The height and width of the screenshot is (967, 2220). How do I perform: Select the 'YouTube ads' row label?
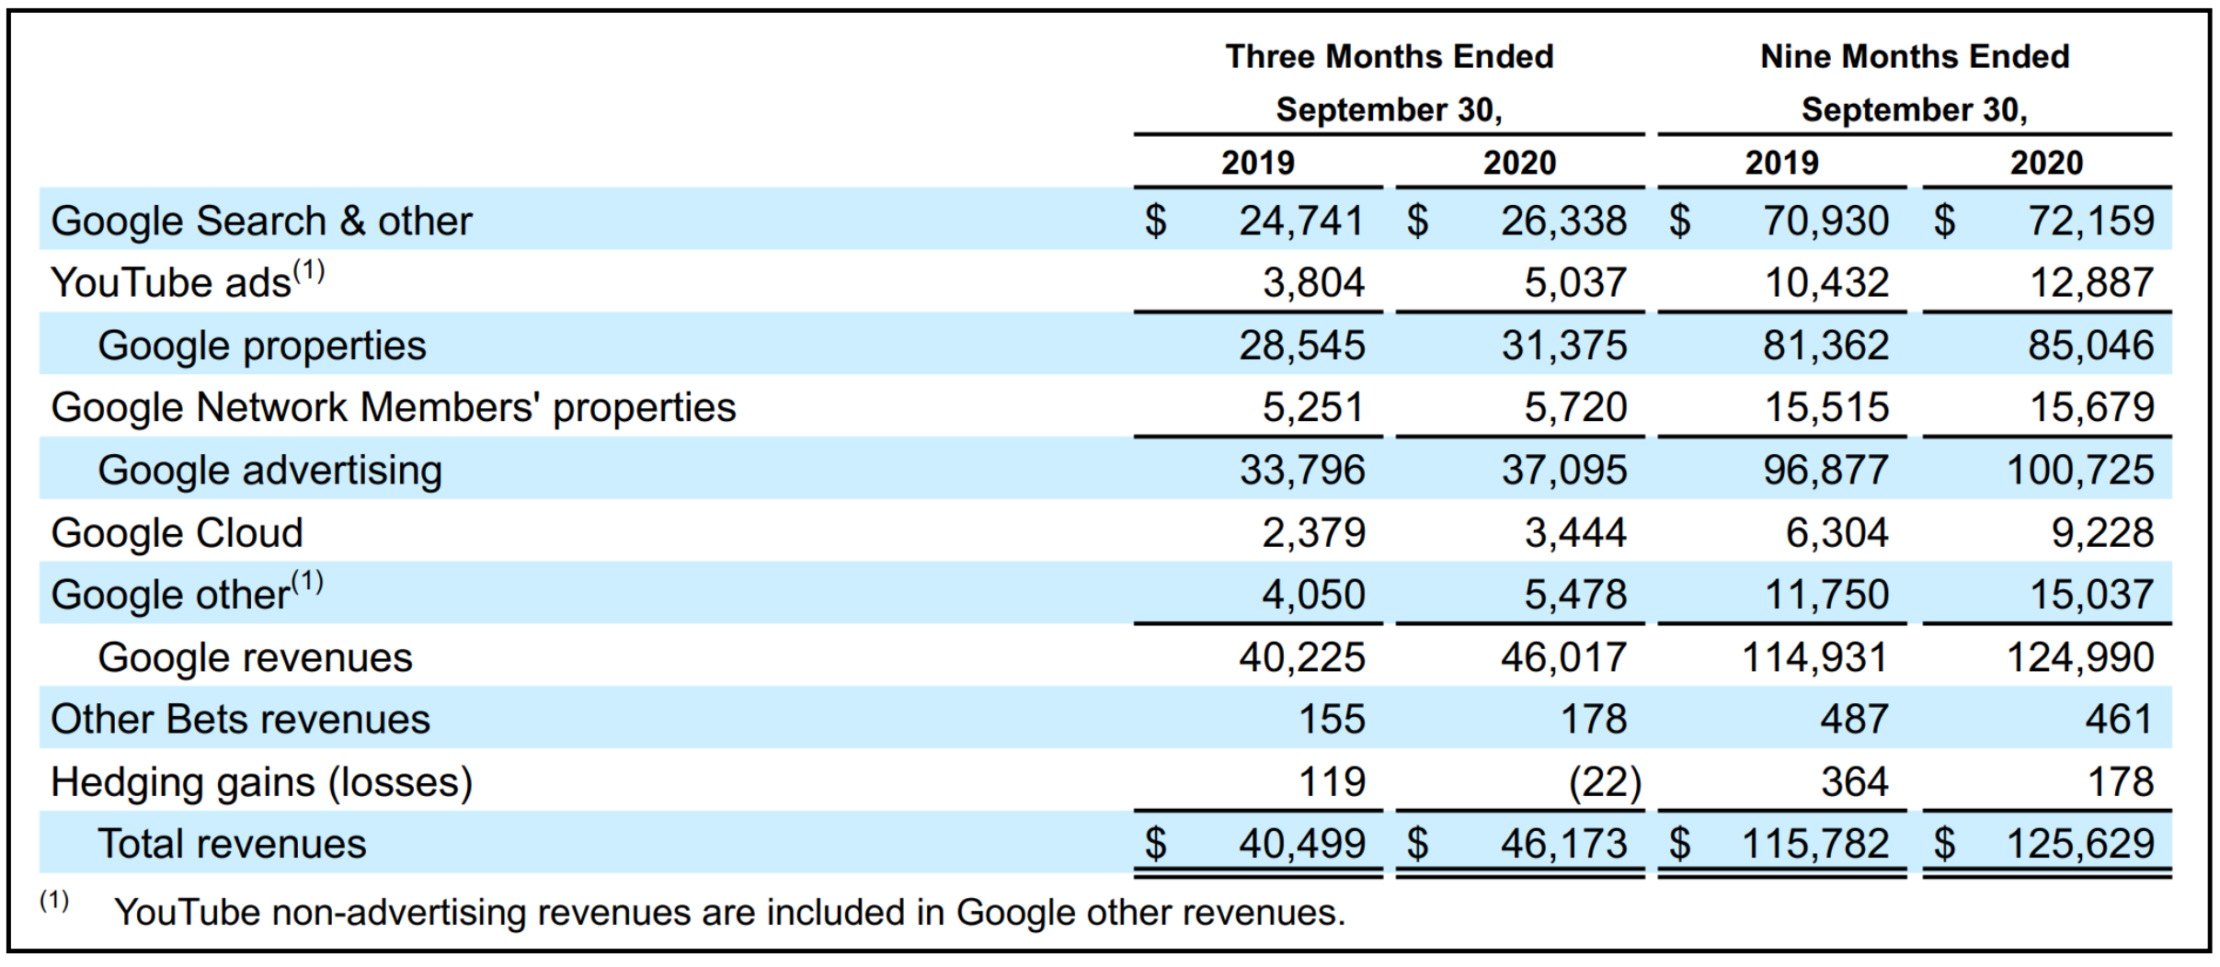click(188, 280)
